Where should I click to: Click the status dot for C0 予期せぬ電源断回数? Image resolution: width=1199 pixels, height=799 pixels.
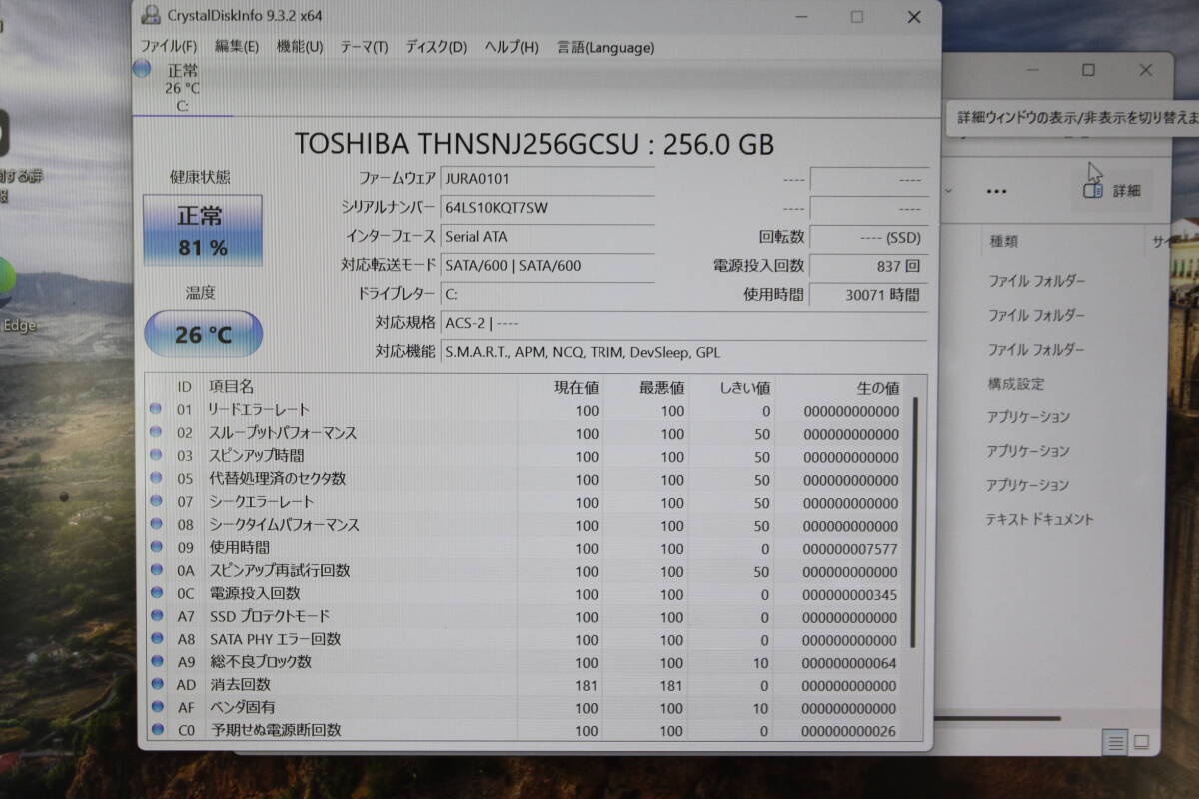(x=156, y=730)
